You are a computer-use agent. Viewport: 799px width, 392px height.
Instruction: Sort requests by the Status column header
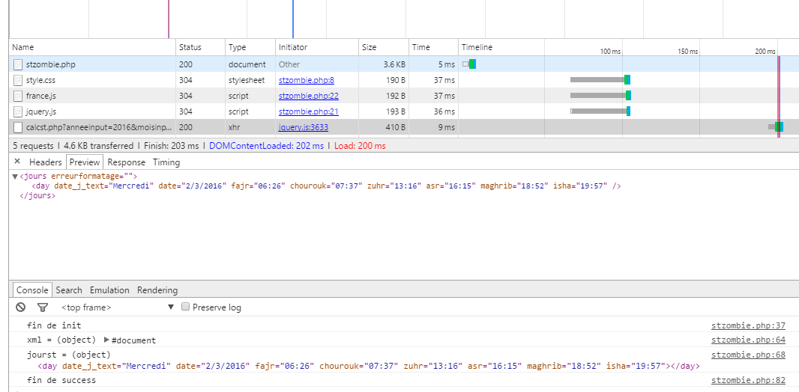(201, 47)
